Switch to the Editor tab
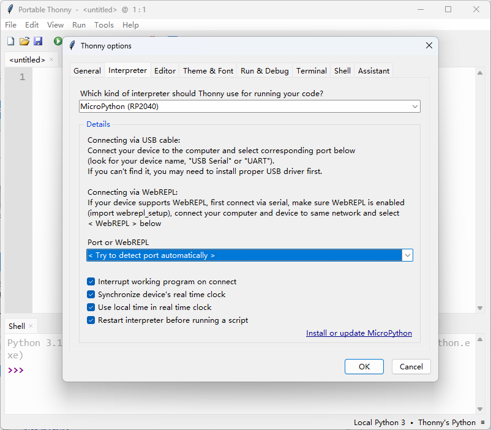Image resolution: width=491 pixels, height=430 pixels. pos(165,71)
